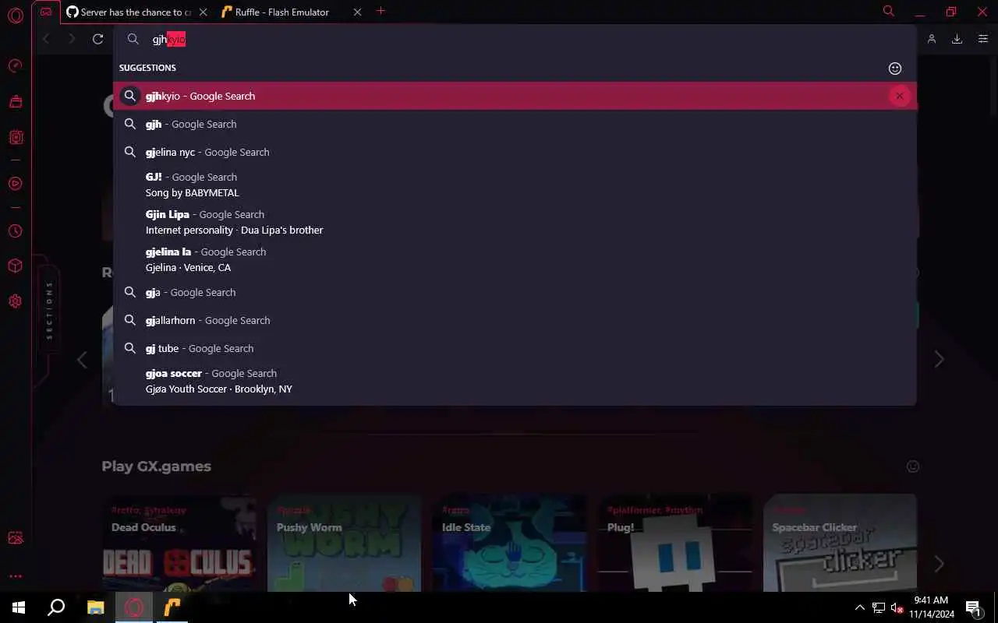This screenshot has height=623, width=998.
Task: Open the chip-shaped sidebar icon below GX Cleaner
Action: click(x=15, y=138)
